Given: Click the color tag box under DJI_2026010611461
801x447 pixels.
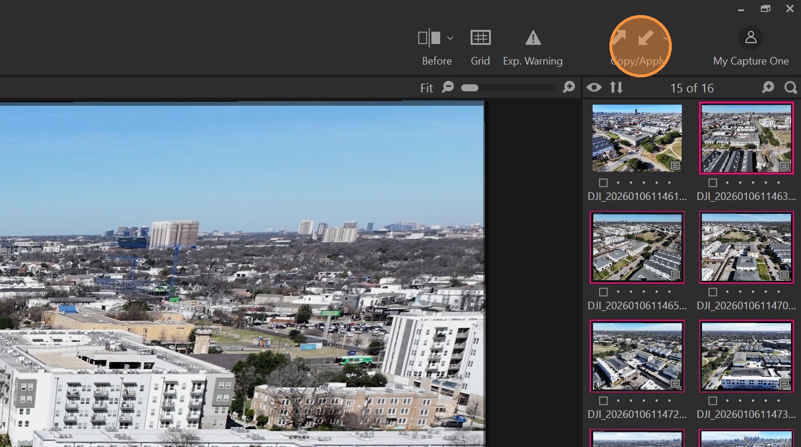Looking at the screenshot, I should pos(603,183).
